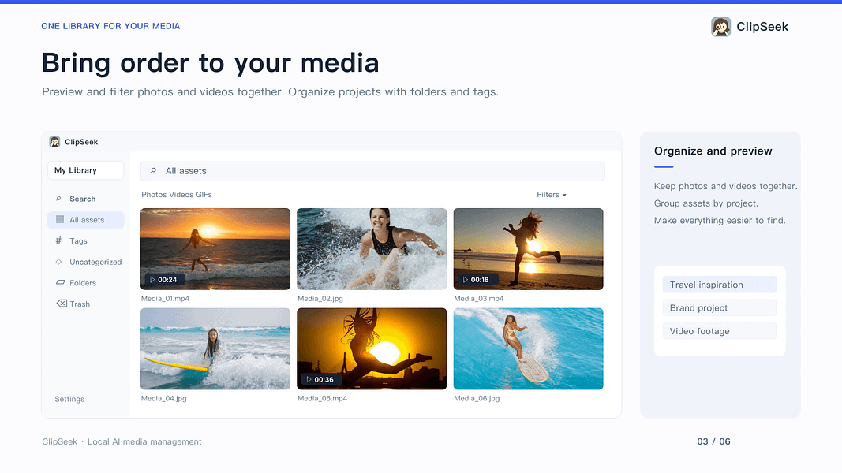The width and height of the screenshot is (842, 473).
Task: Click the Organize and preview heading
Action: 713,151
